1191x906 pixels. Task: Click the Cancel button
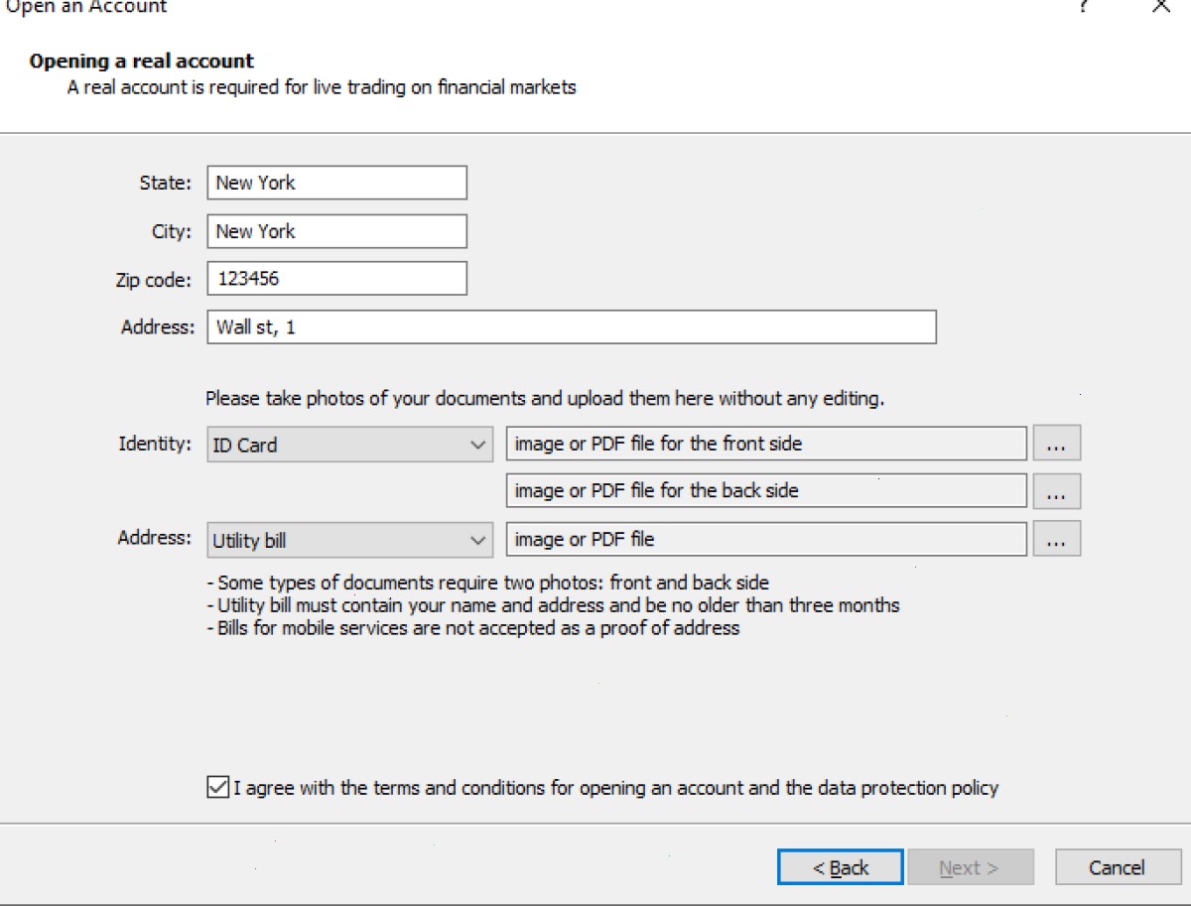[x=1117, y=867]
